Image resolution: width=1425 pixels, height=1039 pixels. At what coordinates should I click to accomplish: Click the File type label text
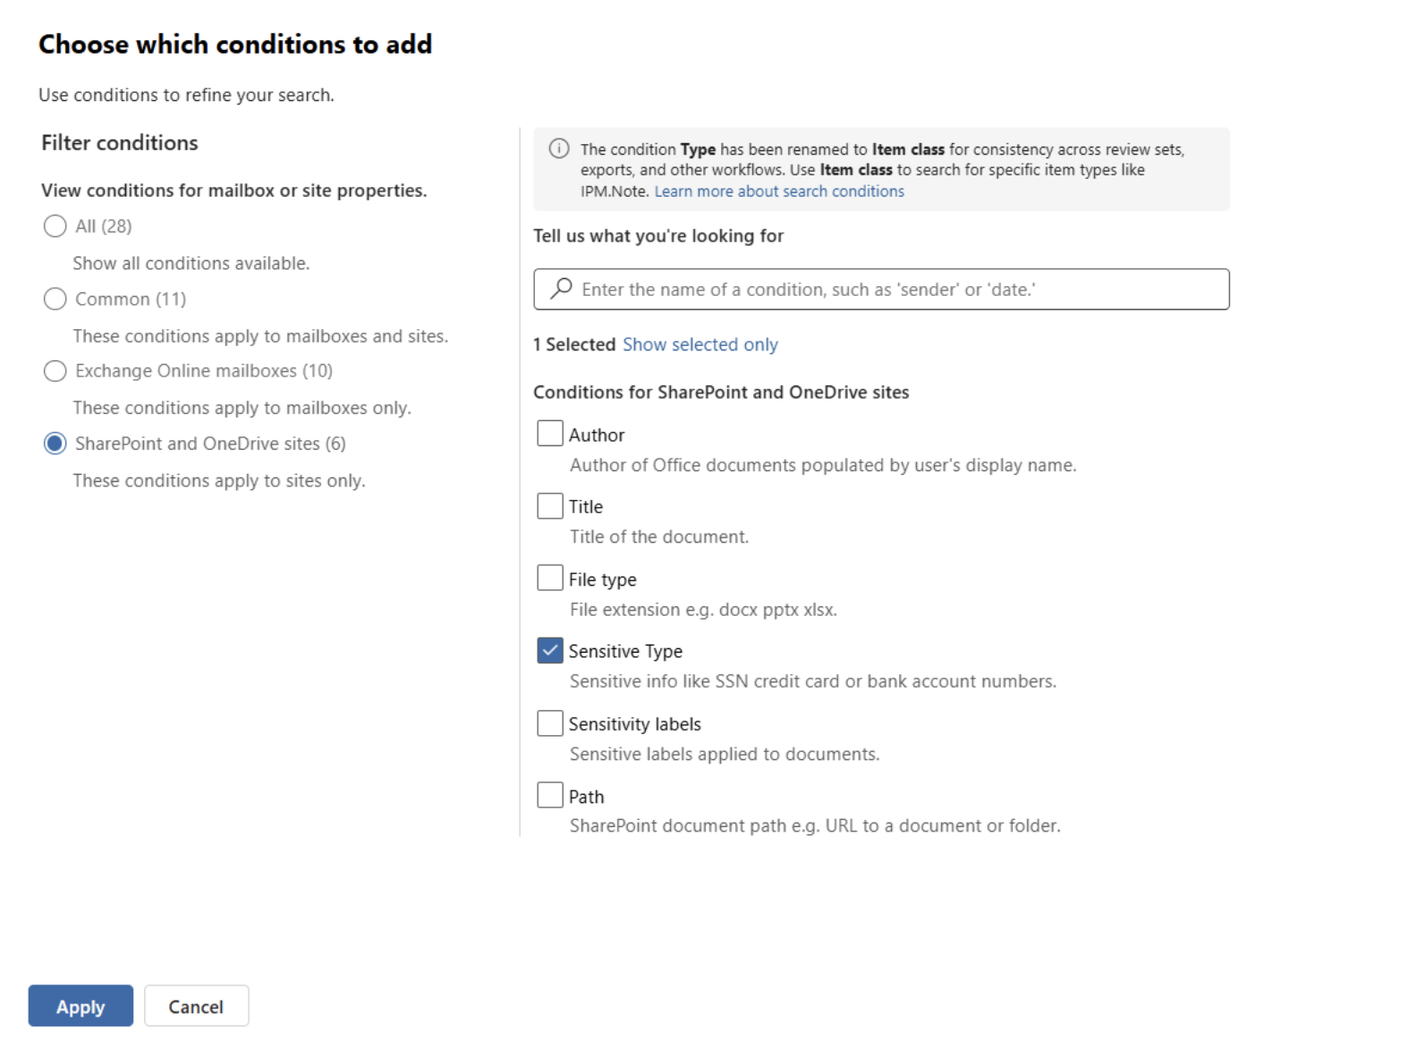click(x=602, y=579)
